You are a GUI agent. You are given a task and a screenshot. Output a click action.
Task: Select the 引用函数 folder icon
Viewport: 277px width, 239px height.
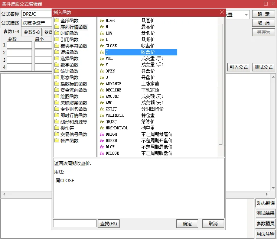point(56,39)
